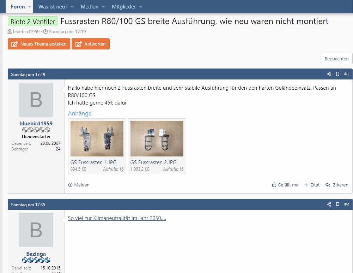This screenshot has height=273, width=353.
Task: Share post #1 via share icon
Action: click(x=329, y=74)
